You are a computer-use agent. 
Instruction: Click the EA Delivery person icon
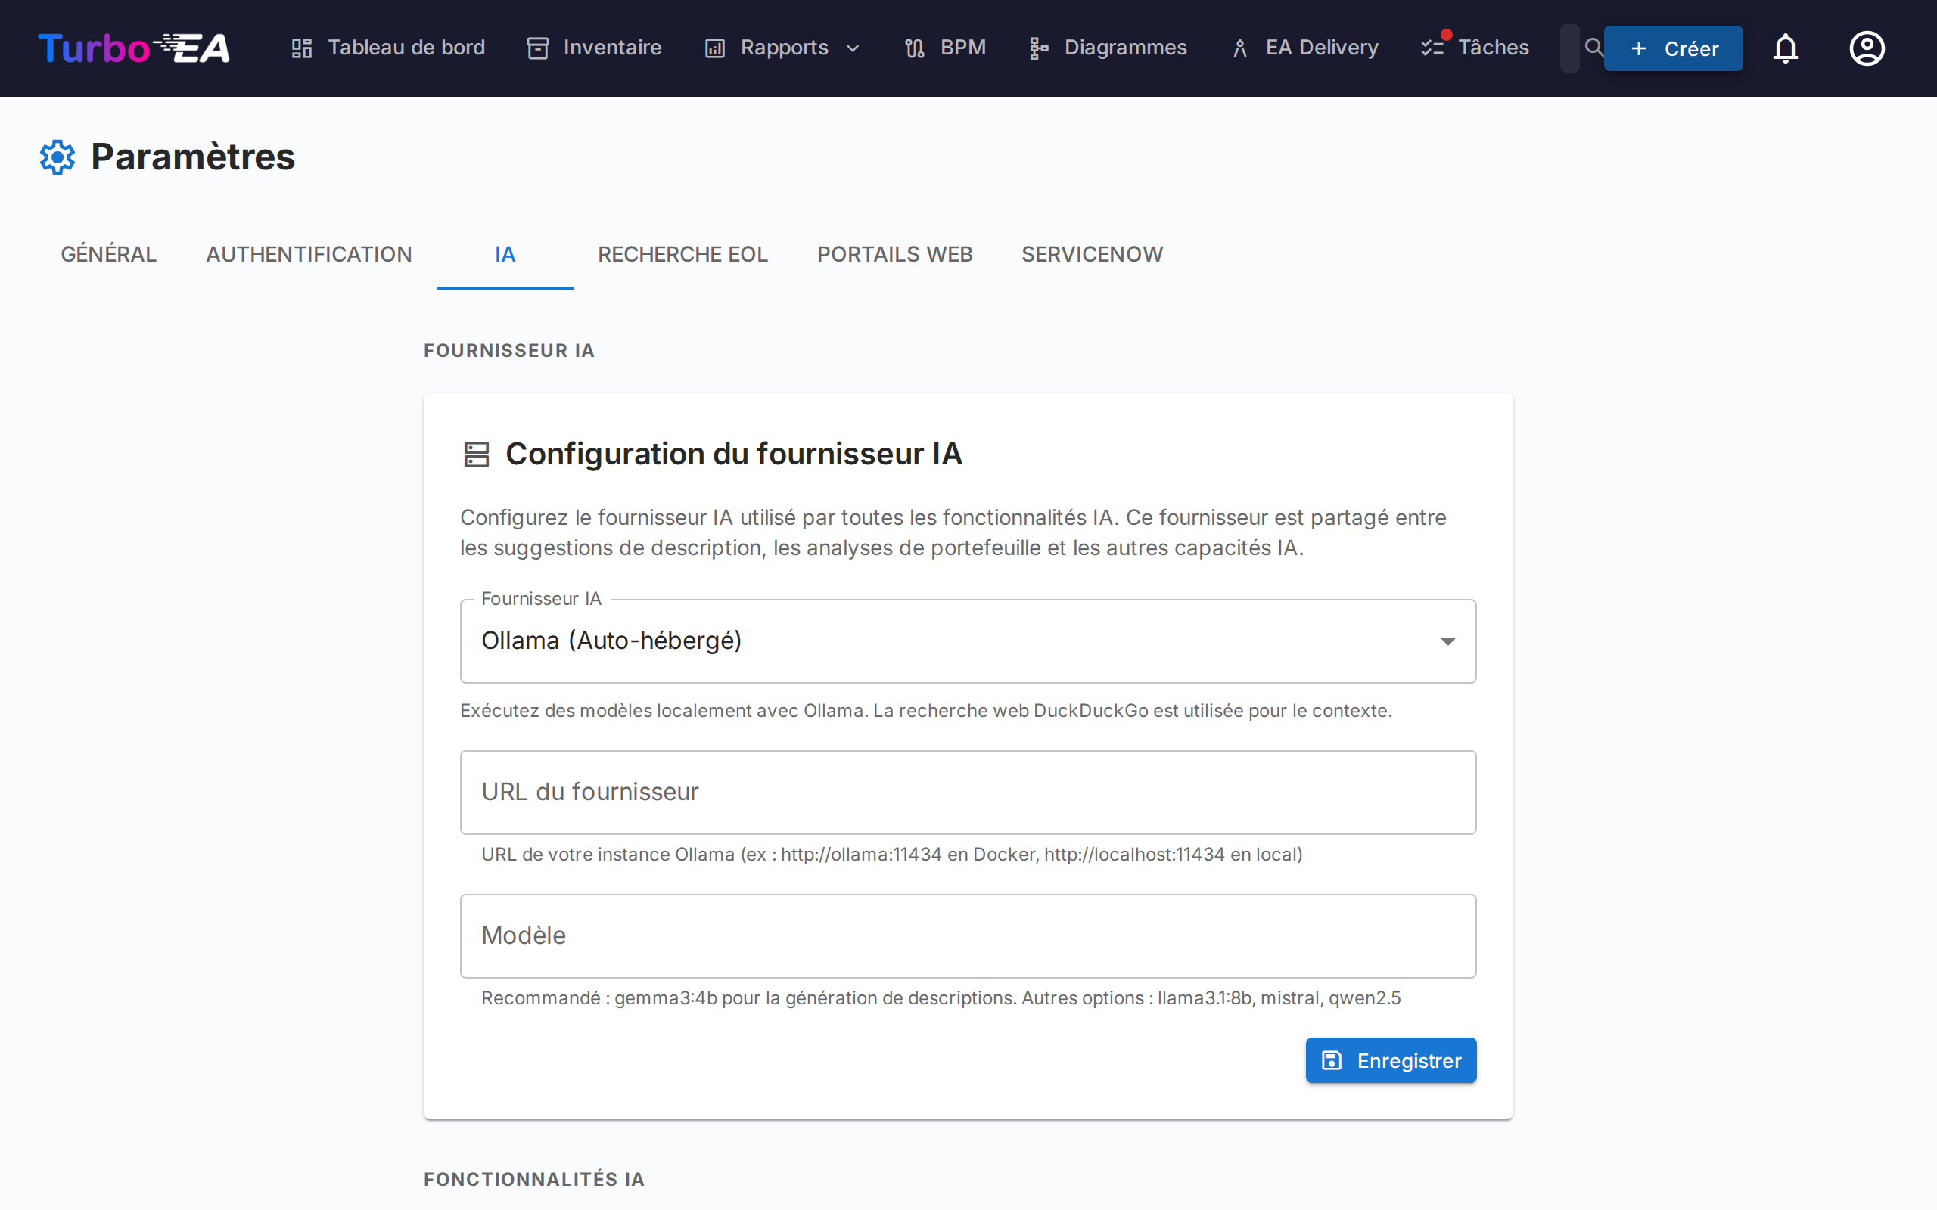pyautogui.click(x=1240, y=47)
